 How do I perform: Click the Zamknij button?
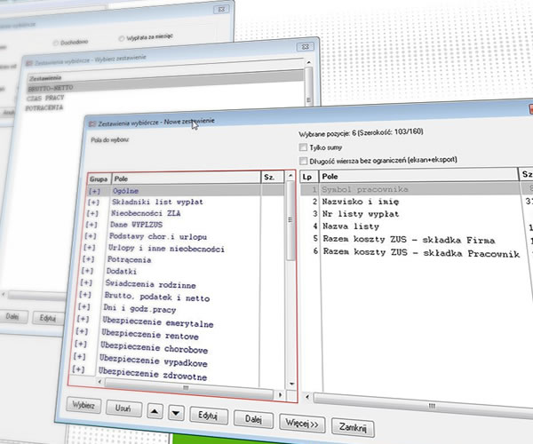tap(353, 427)
